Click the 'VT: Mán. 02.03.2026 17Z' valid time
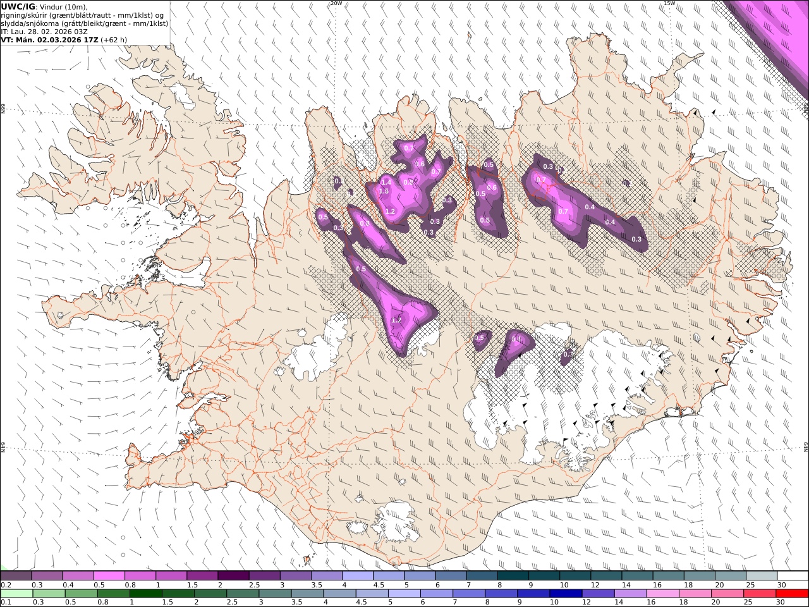Viewport: 809px width, 607px height. point(49,39)
